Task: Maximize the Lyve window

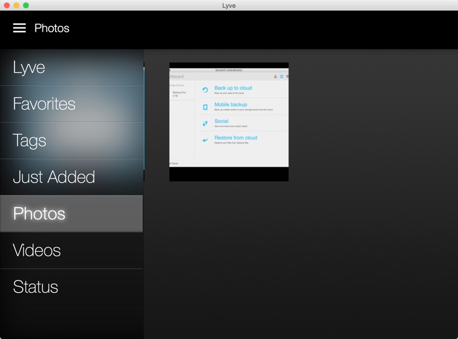Action: coord(26,5)
